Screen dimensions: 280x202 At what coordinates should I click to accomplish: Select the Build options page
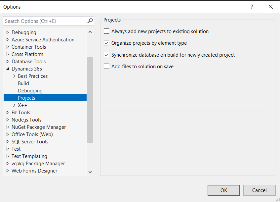point(23,83)
